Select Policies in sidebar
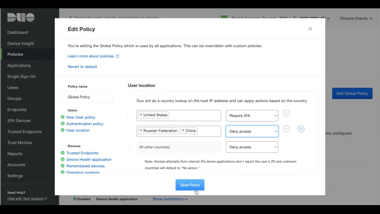 click(x=15, y=54)
